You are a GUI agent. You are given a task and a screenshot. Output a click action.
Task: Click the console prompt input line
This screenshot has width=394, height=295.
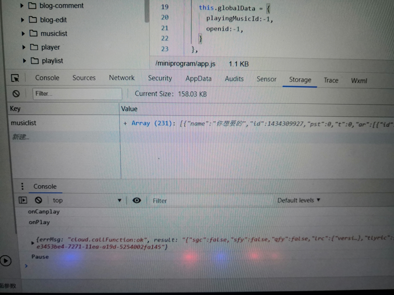[x=209, y=266]
